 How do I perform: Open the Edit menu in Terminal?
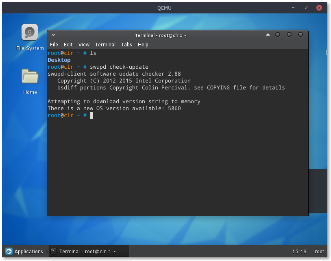68,45
